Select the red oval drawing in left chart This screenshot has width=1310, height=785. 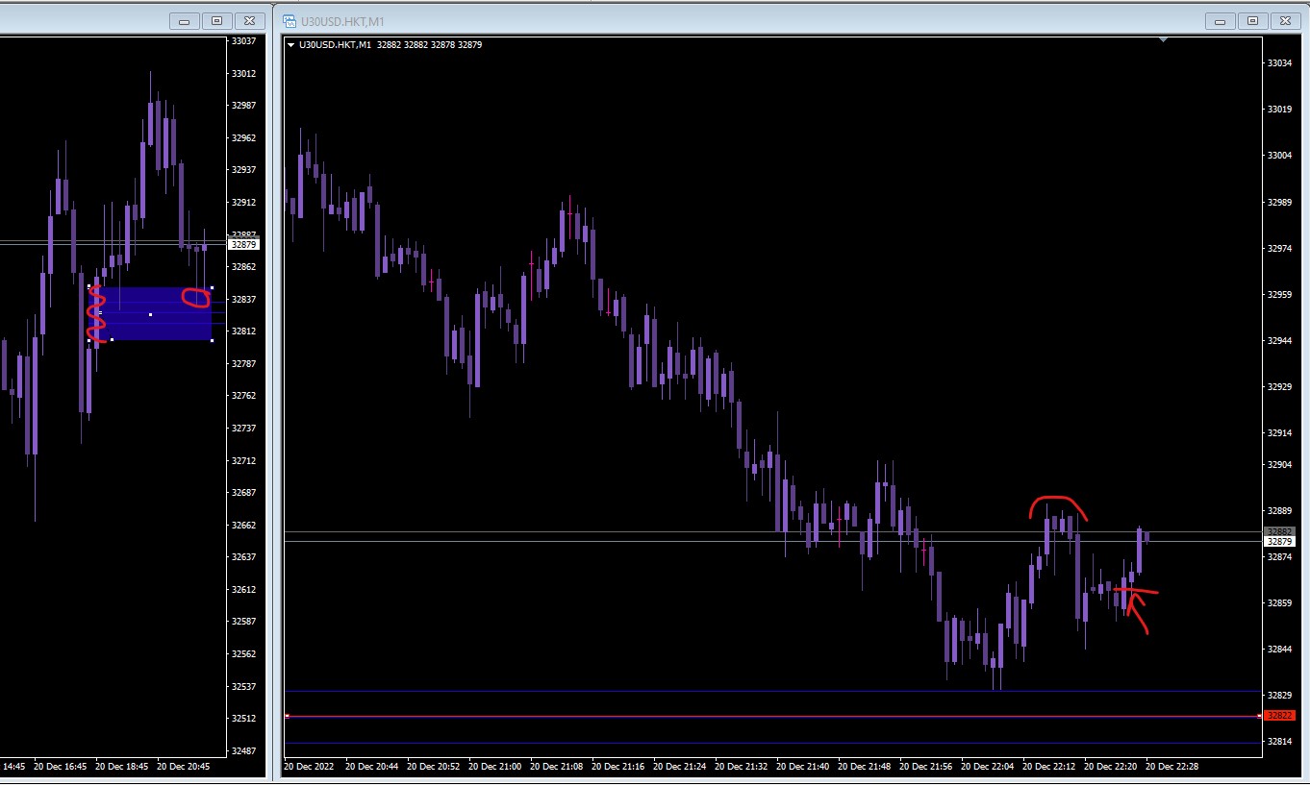click(x=197, y=298)
